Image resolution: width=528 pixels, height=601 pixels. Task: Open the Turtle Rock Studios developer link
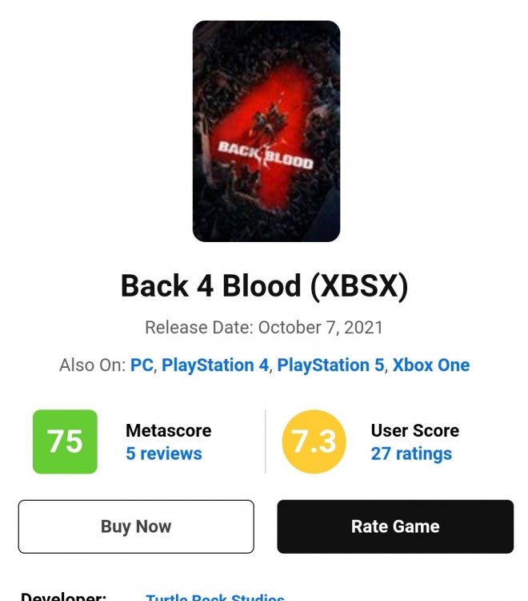pos(214,596)
